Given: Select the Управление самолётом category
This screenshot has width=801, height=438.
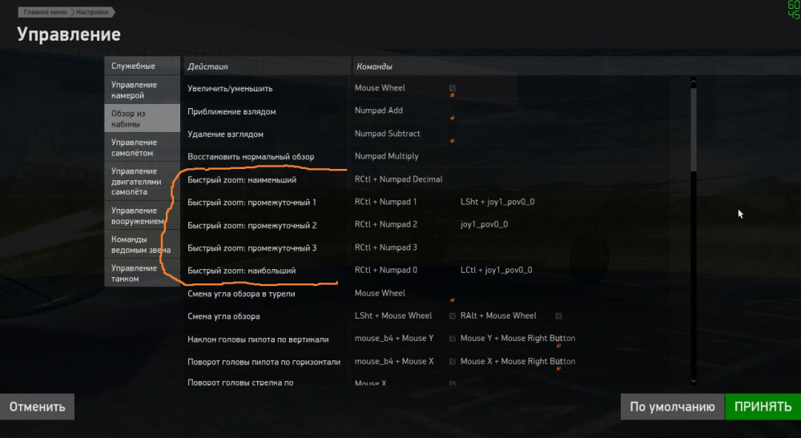Looking at the screenshot, I should (142, 147).
